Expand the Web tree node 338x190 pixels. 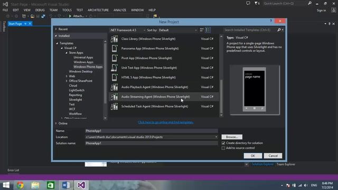tap(67, 76)
